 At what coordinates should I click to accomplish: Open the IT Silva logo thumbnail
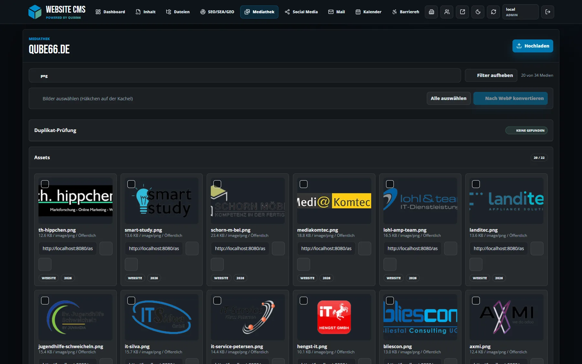(x=162, y=317)
